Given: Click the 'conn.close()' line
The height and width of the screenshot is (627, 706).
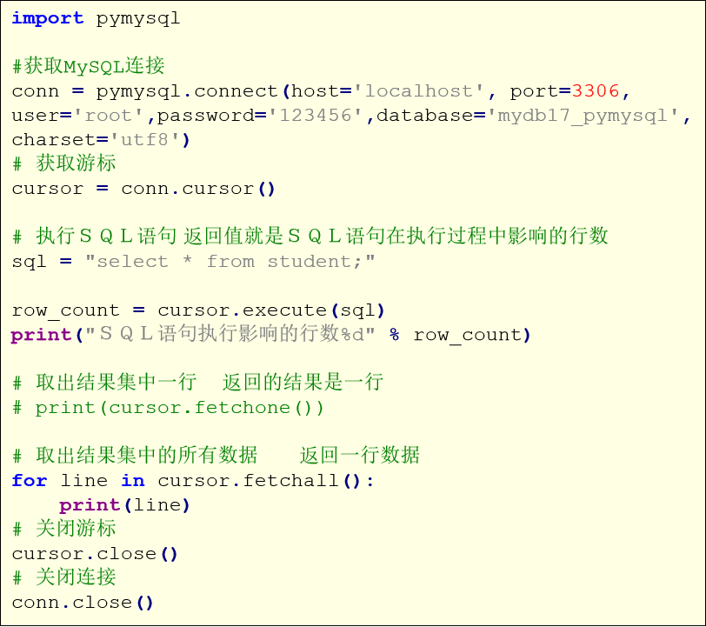Looking at the screenshot, I should [83, 603].
